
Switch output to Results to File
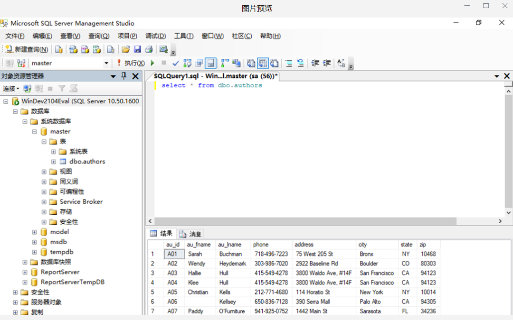(275, 63)
